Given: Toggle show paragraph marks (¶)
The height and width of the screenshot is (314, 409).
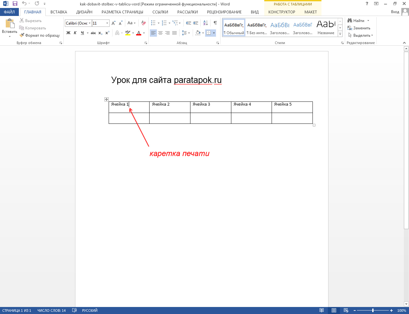Looking at the screenshot, I should coord(215,23).
